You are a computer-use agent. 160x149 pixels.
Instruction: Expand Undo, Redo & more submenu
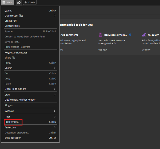[x=30, y=89]
